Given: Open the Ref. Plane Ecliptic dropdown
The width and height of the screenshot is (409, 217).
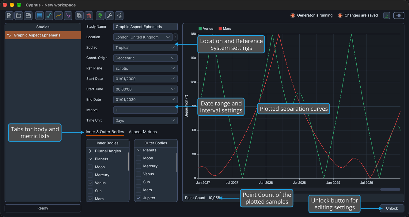Looking at the screenshot, I should (x=146, y=68).
